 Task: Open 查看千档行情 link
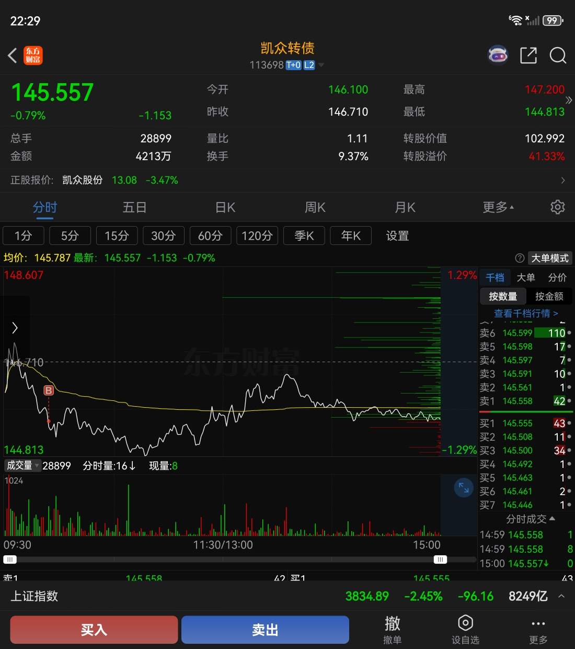coord(526,313)
